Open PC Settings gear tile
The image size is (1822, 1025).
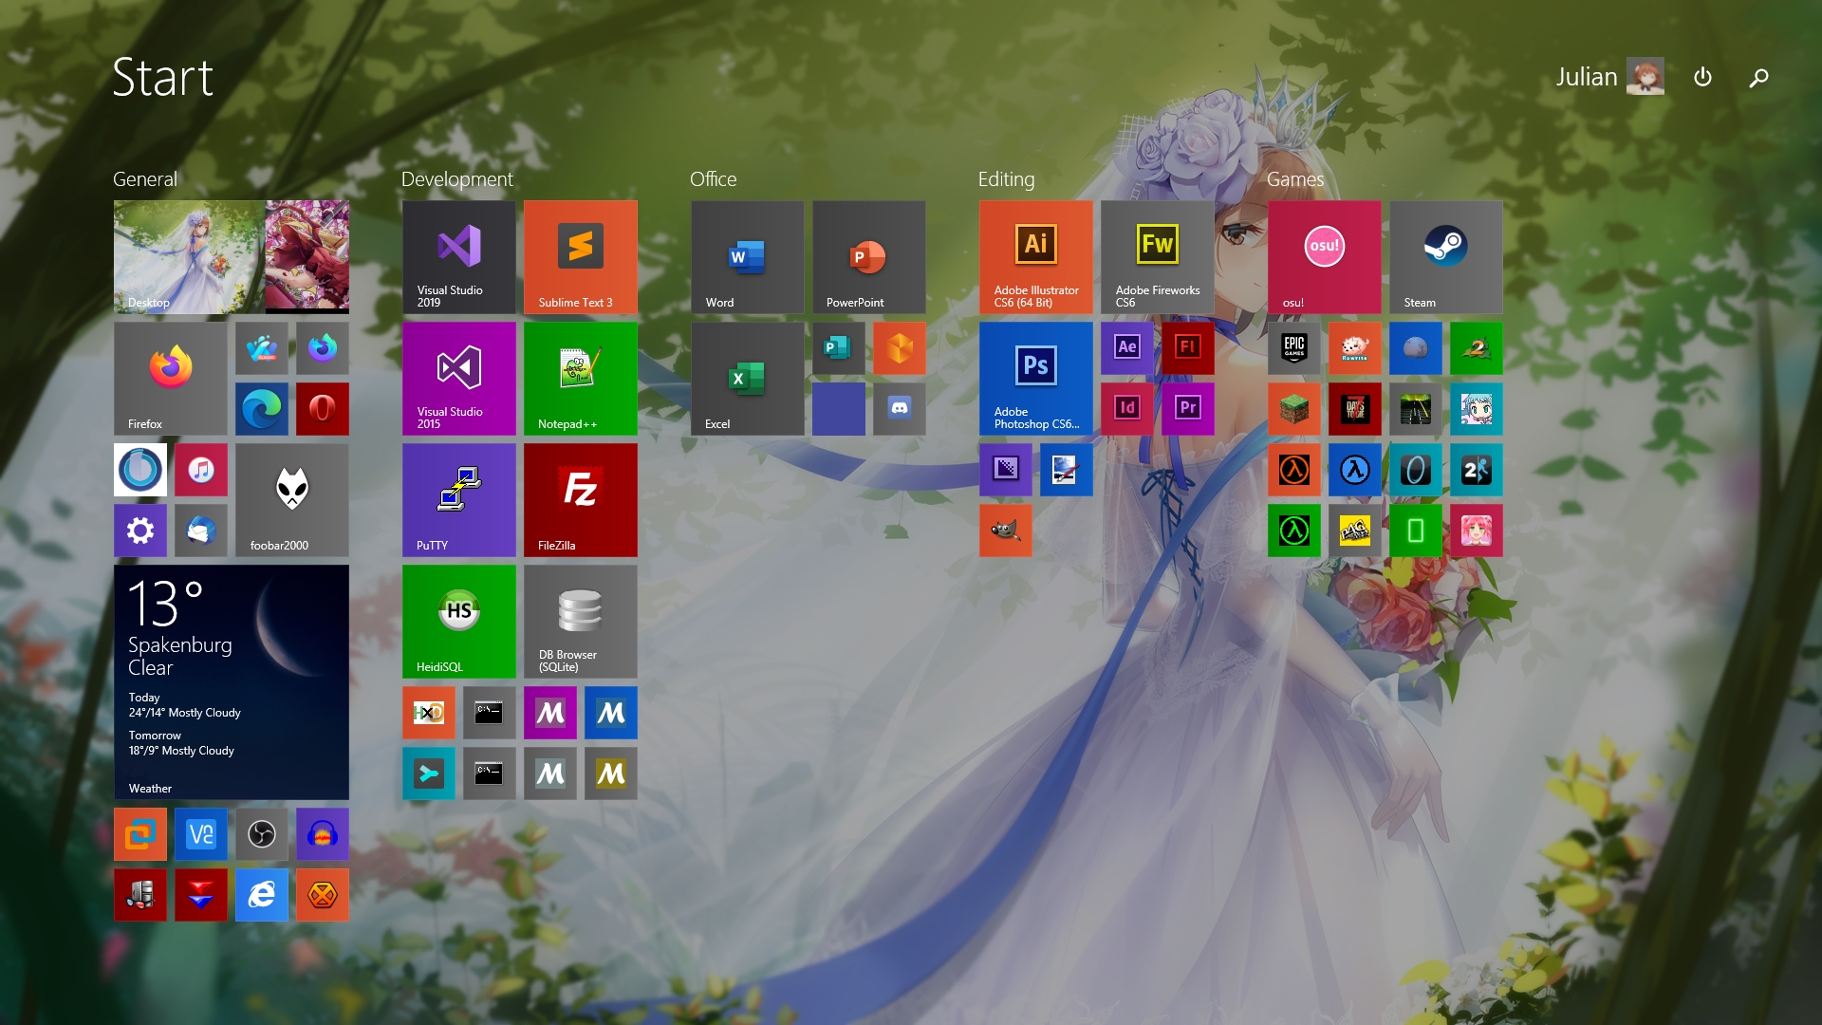click(x=140, y=531)
